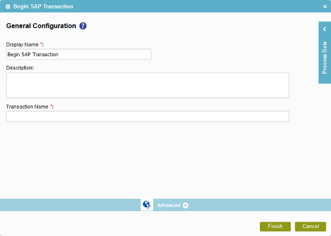The width and height of the screenshot is (331, 236).
Task: Expand the Process Data side panel chevron
Action: (x=325, y=29)
